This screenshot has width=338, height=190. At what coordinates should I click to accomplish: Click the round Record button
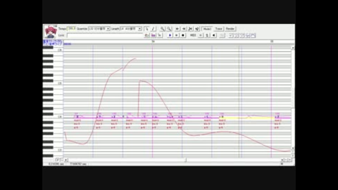(183, 35)
